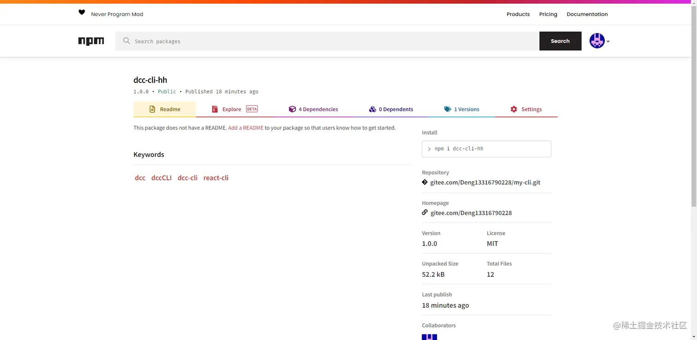The height and width of the screenshot is (340, 697).
Task: Follow the Add a README link
Action: (246, 128)
